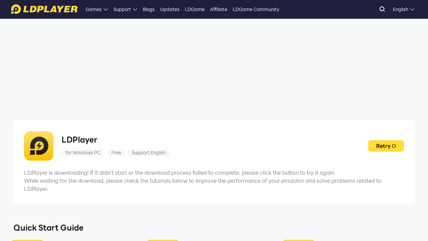Click the 'Free' tag

click(x=116, y=153)
